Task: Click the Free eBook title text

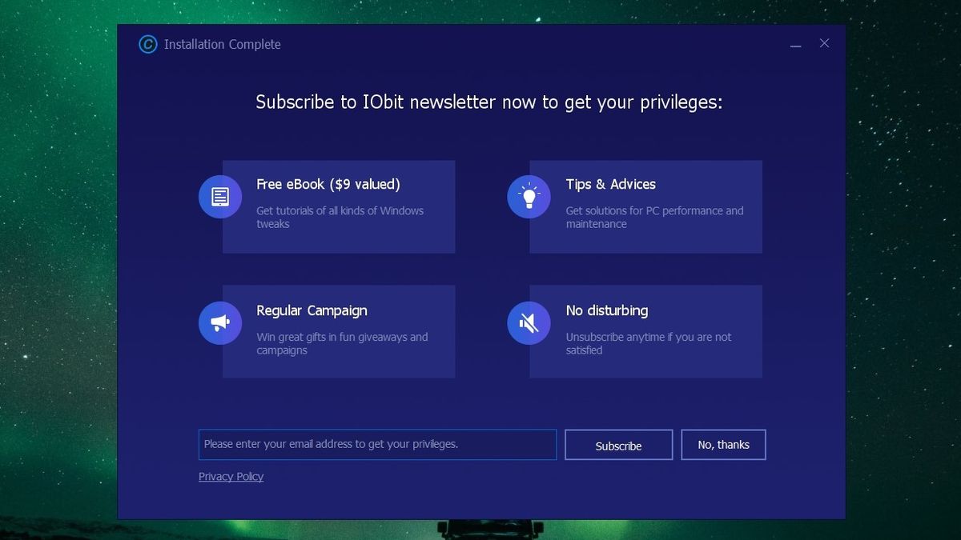Action: click(x=328, y=184)
